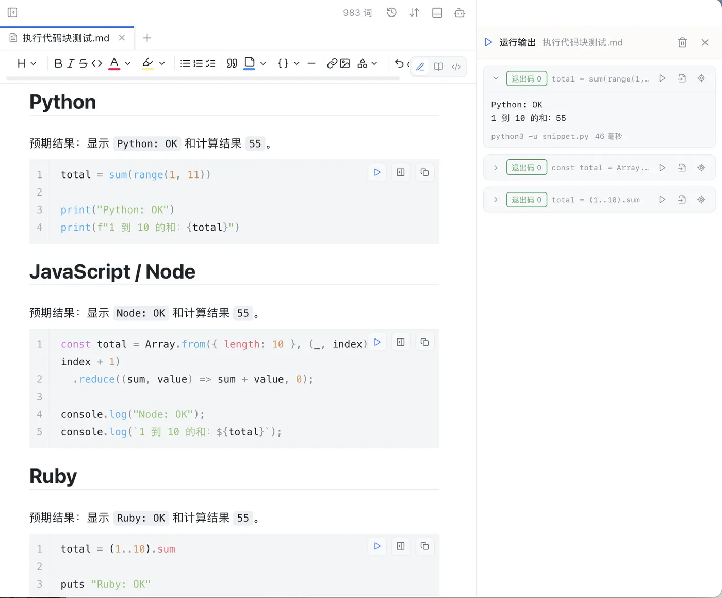Screen dimensions: 722x598
Task: Click the sort arrows icon in header
Action: point(414,12)
